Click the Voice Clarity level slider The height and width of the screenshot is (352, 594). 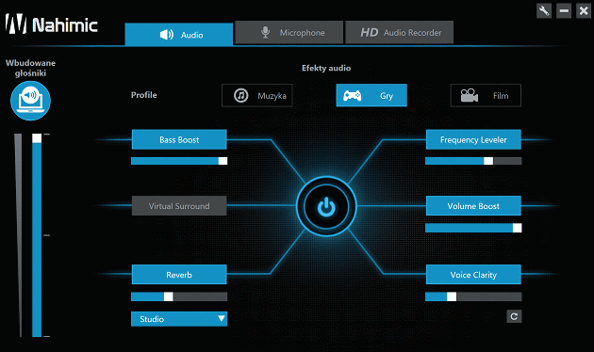coord(473,296)
